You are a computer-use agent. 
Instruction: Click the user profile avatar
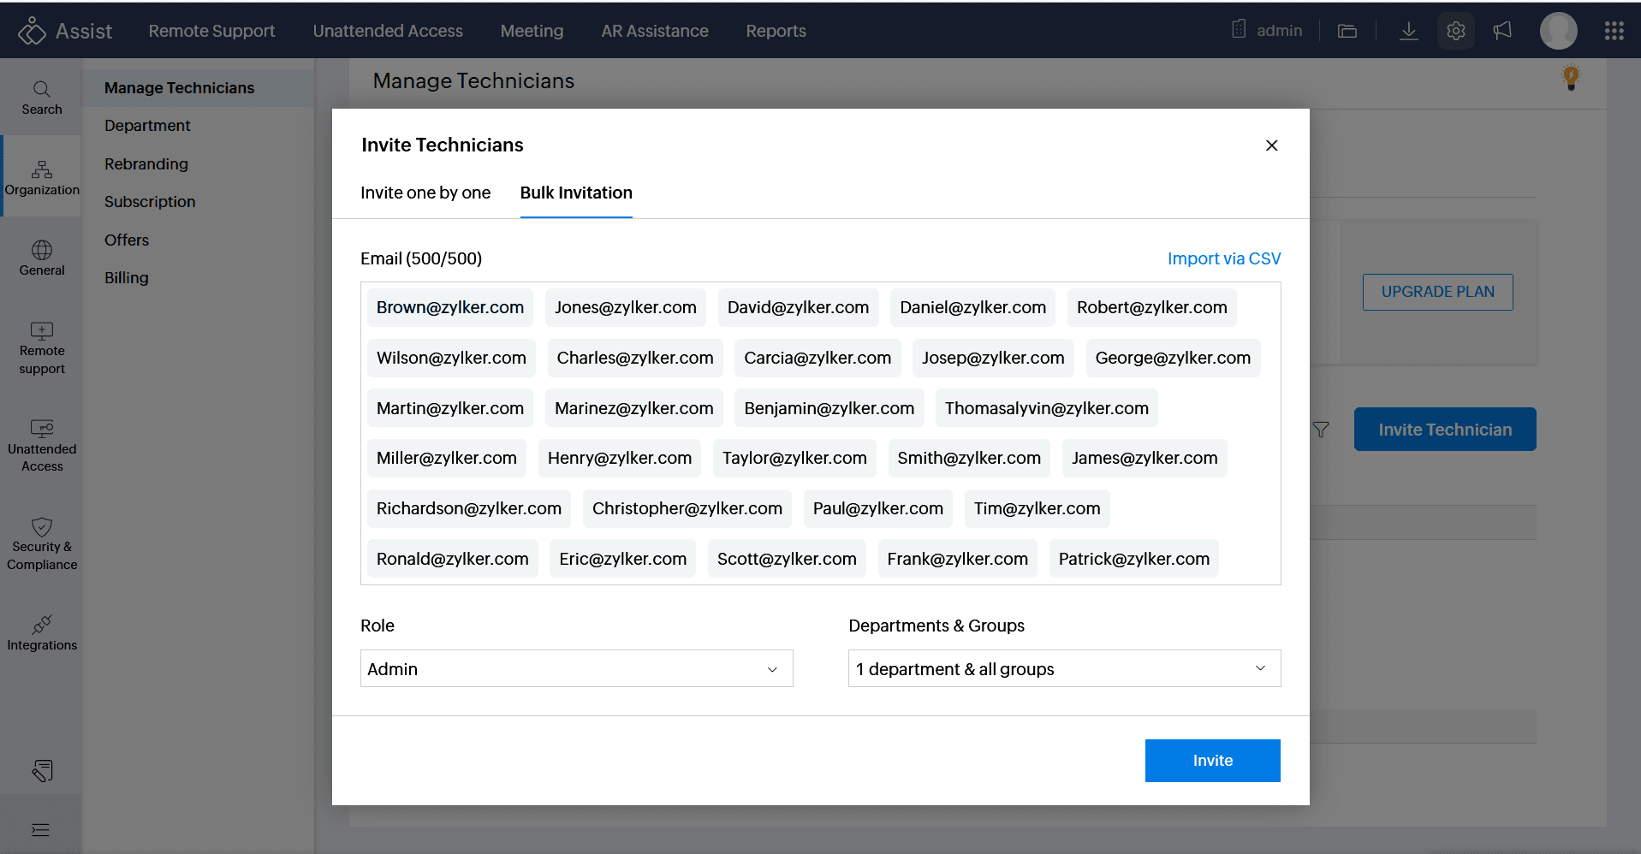[x=1558, y=32]
